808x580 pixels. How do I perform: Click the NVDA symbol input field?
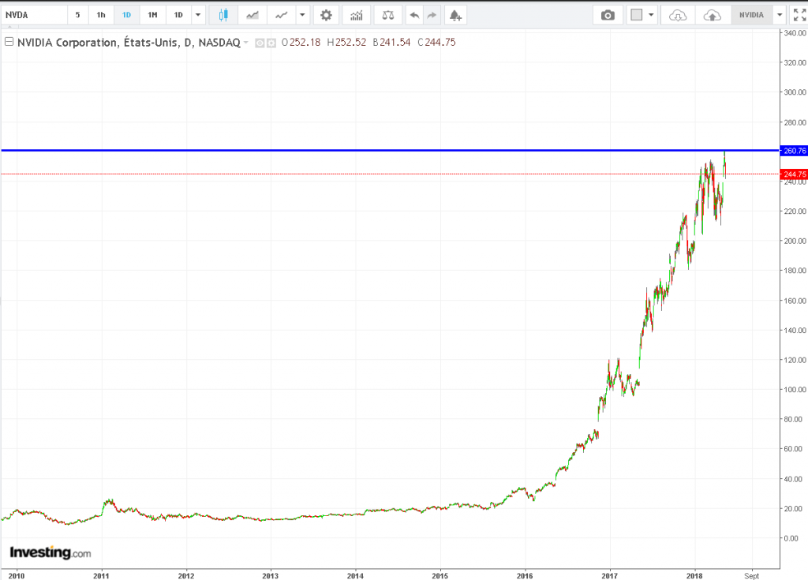point(34,15)
